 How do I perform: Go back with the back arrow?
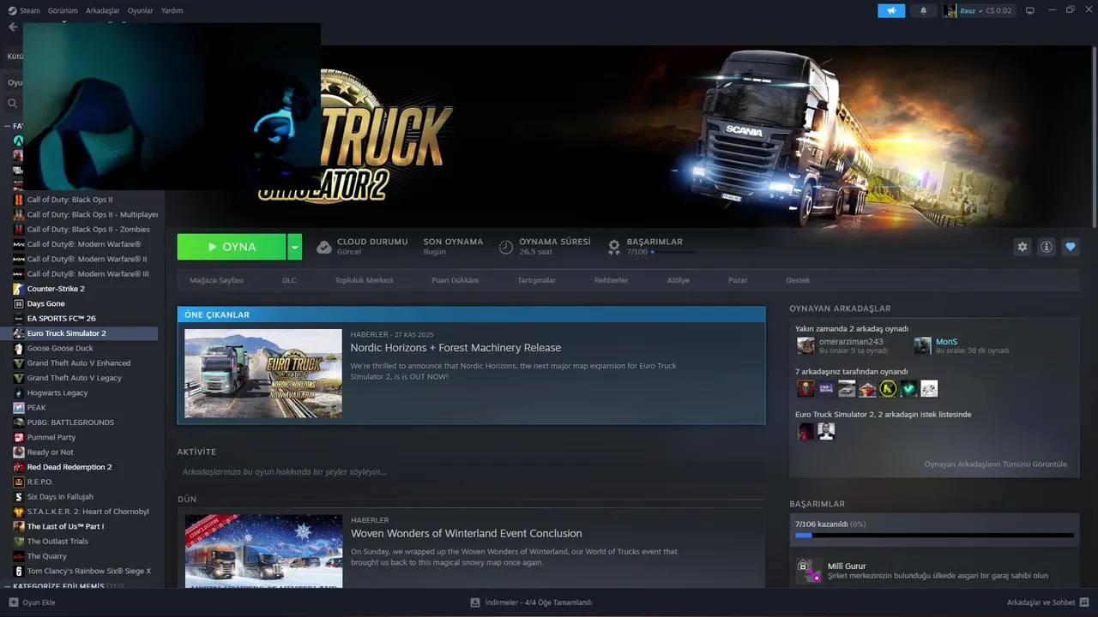pyautogui.click(x=12, y=27)
